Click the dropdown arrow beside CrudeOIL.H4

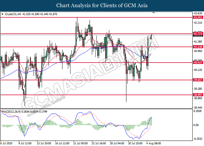(x=2, y=14)
